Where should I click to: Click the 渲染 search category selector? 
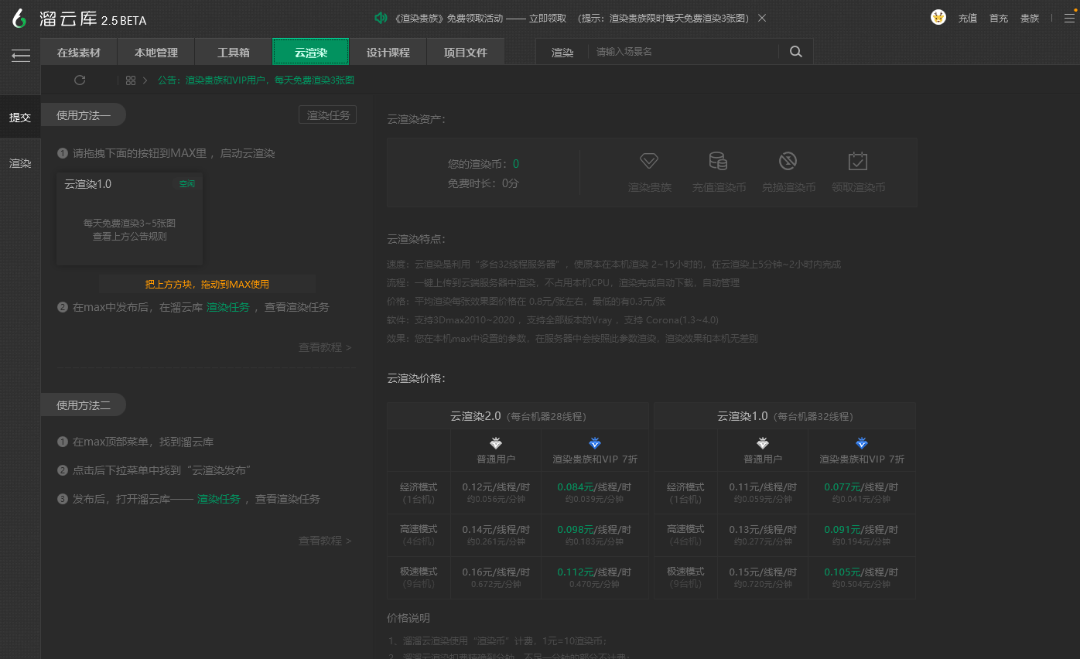click(x=562, y=53)
